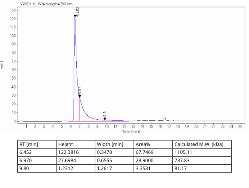Click the 25 tick on the time axis
The width and height of the screenshot is (249, 188).
(x=240, y=127)
